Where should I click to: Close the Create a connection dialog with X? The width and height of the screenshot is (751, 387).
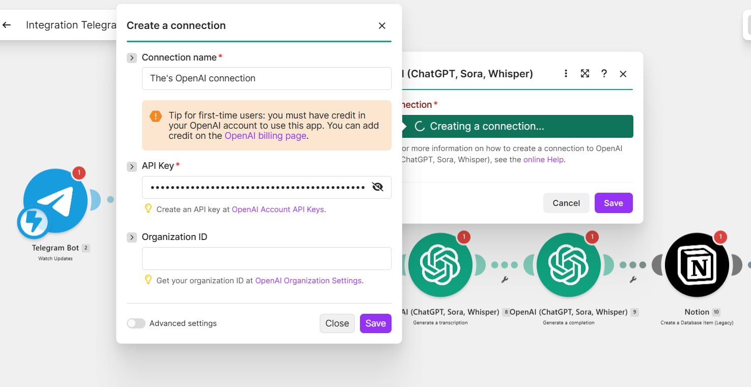click(x=382, y=25)
